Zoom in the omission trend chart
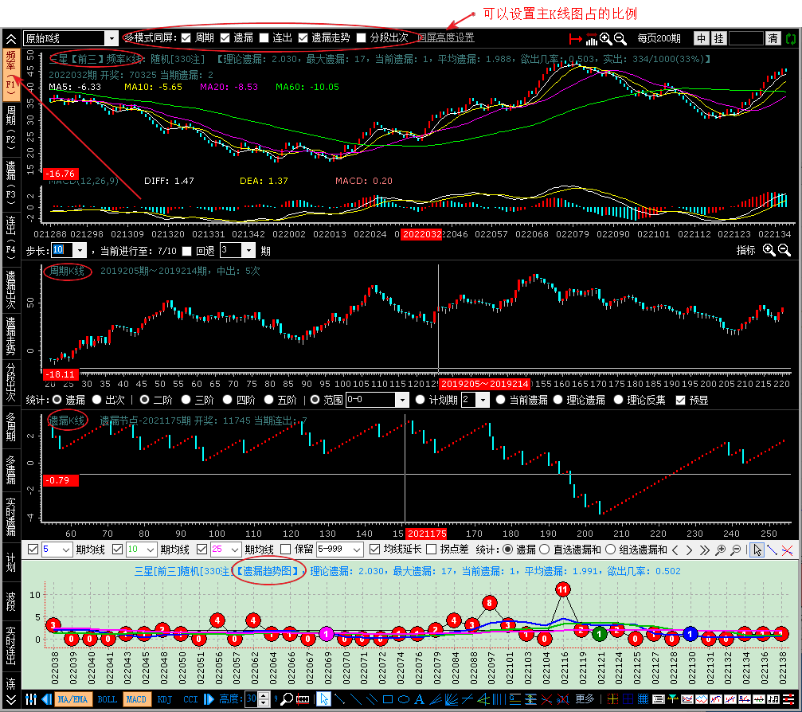The height and width of the screenshot is (712, 802). [720, 550]
